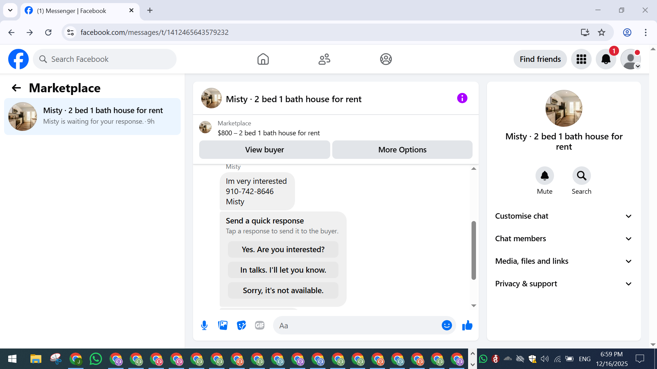Open the account profile avatar menu
657x369 pixels.
point(631,59)
